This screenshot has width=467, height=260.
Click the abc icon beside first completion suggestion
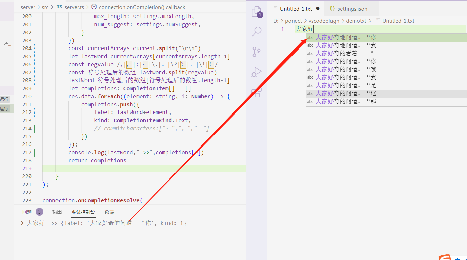click(x=310, y=37)
